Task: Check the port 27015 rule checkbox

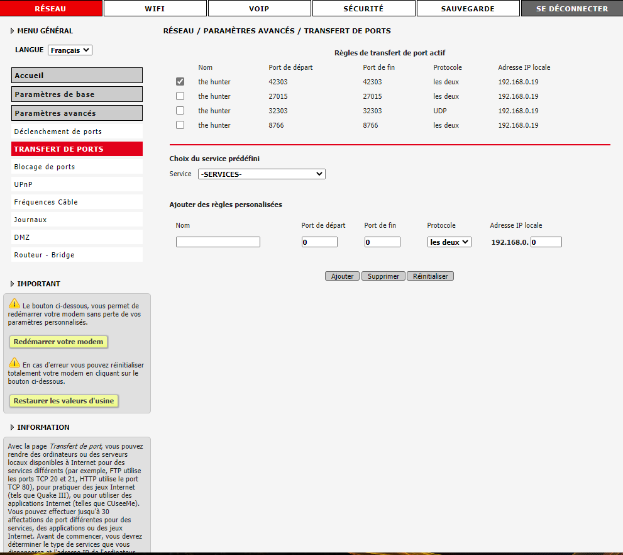Action: [x=180, y=96]
